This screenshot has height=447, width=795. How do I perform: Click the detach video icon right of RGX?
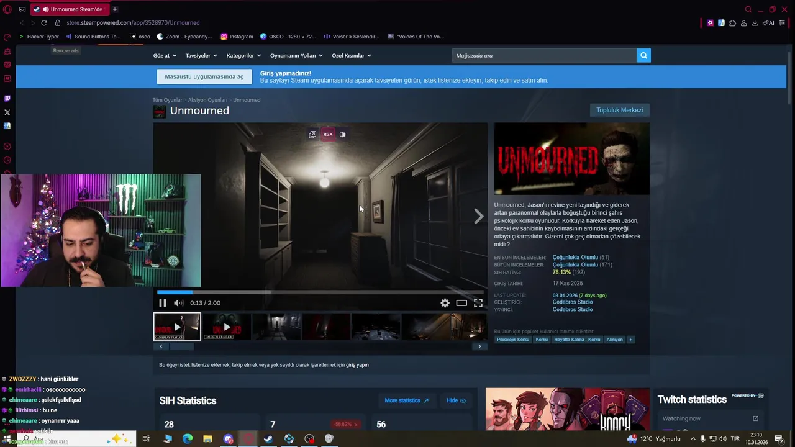click(342, 134)
